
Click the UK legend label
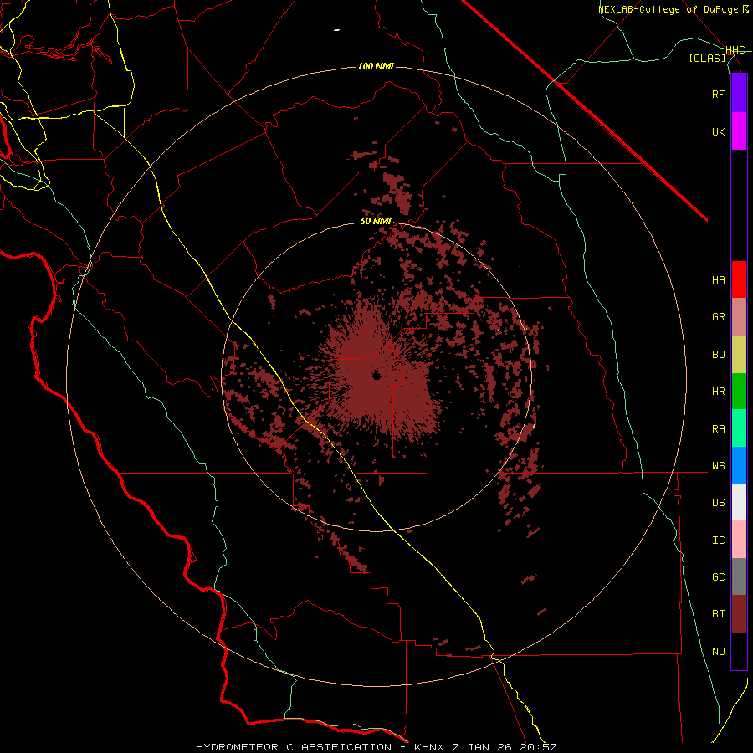point(718,132)
